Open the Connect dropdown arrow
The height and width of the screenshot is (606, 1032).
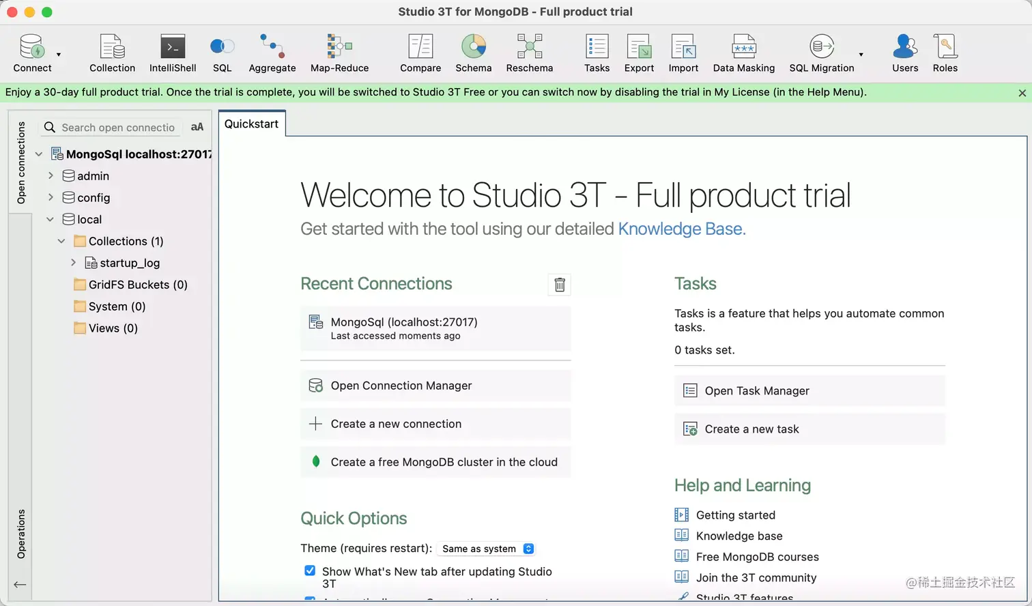coord(59,55)
